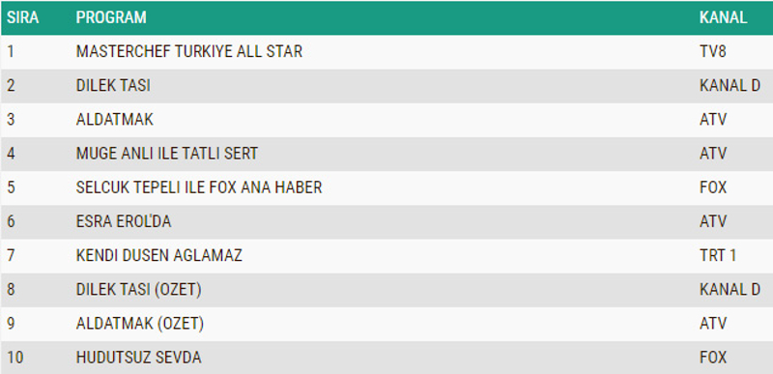The height and width of the screenshot is (374, 773).
Task: Click ALDATMAK in rank three
Action: click(x=114, y=120)
